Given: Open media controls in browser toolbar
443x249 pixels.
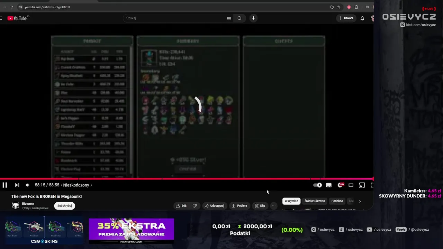Looking at the screenshot, I should click(x=367, y=7).
